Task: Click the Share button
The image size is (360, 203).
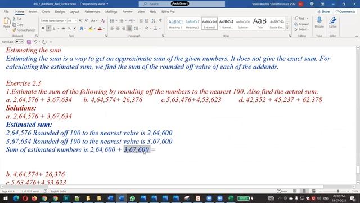Action: [323, 11]
